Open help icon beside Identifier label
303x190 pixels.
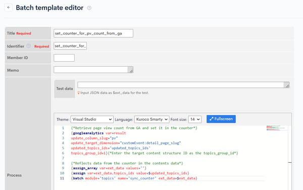point(29,46)
